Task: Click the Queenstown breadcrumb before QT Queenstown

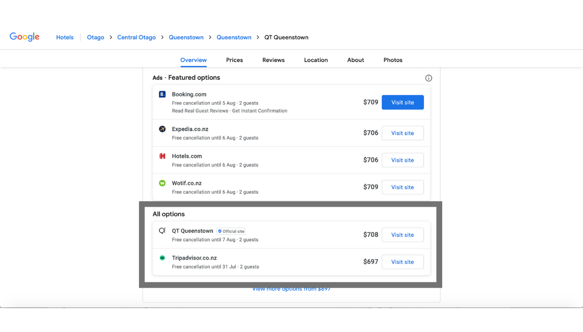Action: 234,38
